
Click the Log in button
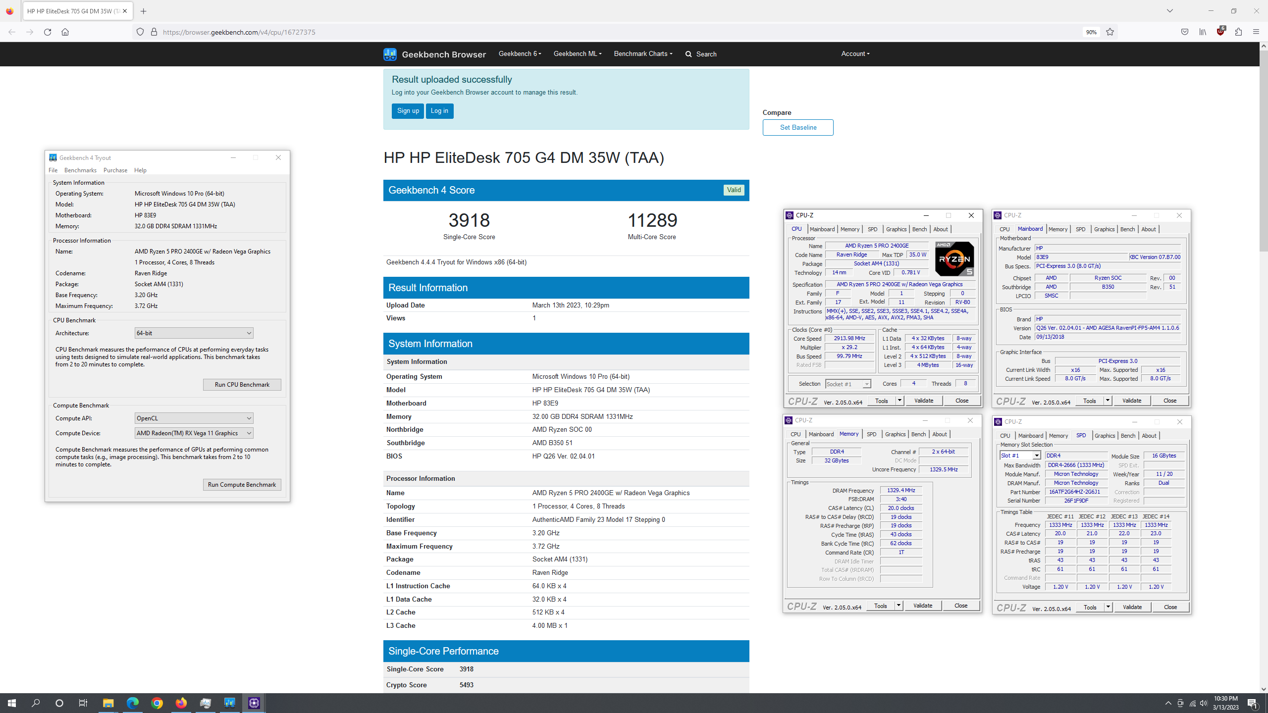439,111
